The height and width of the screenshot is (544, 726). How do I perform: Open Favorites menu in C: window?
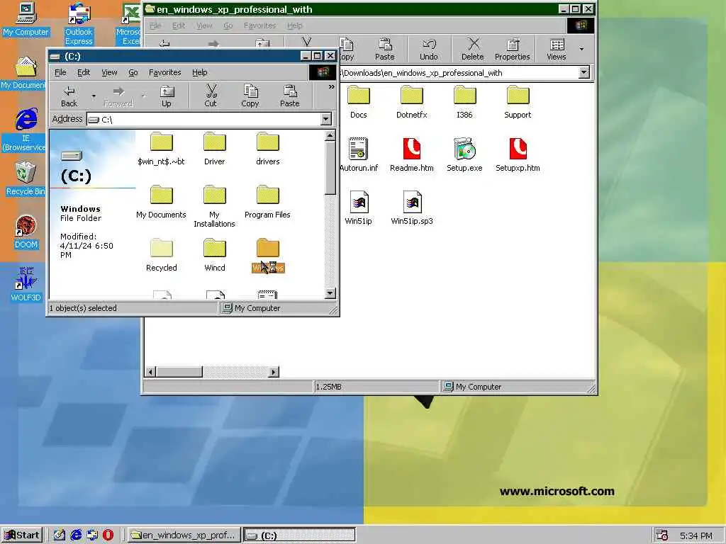coord(164,72)
